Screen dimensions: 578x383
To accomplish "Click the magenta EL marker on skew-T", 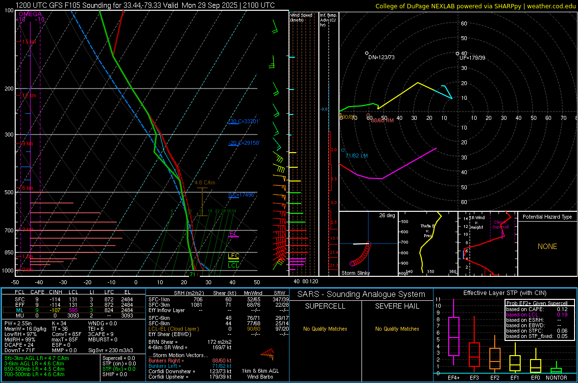I will click(233, 234).
